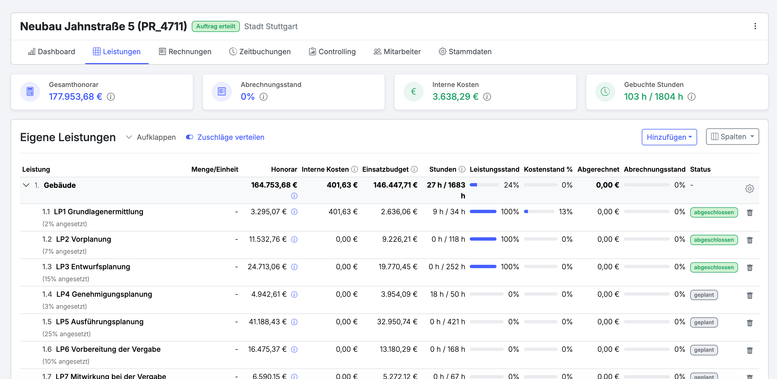777x379 pixels.
Task: Click the LP6 Vorbereitung der Vergabe row name
Action: click(x=108, y=349)
